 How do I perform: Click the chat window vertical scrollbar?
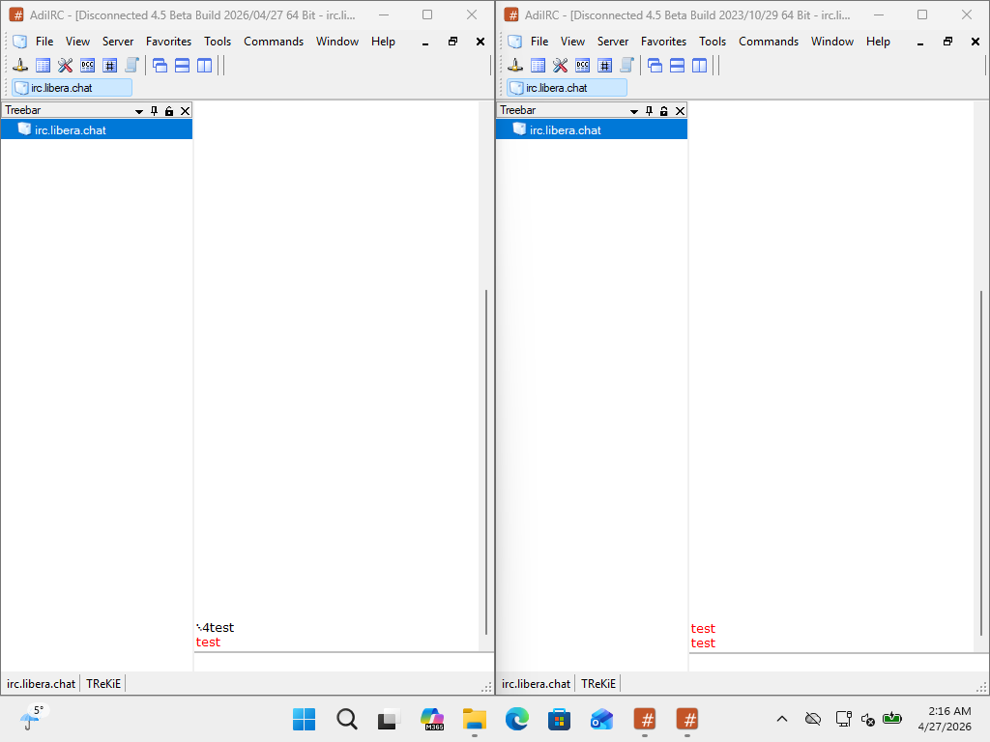(484, 464)
